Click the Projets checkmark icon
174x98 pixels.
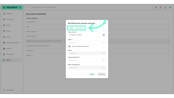[4, 25]
